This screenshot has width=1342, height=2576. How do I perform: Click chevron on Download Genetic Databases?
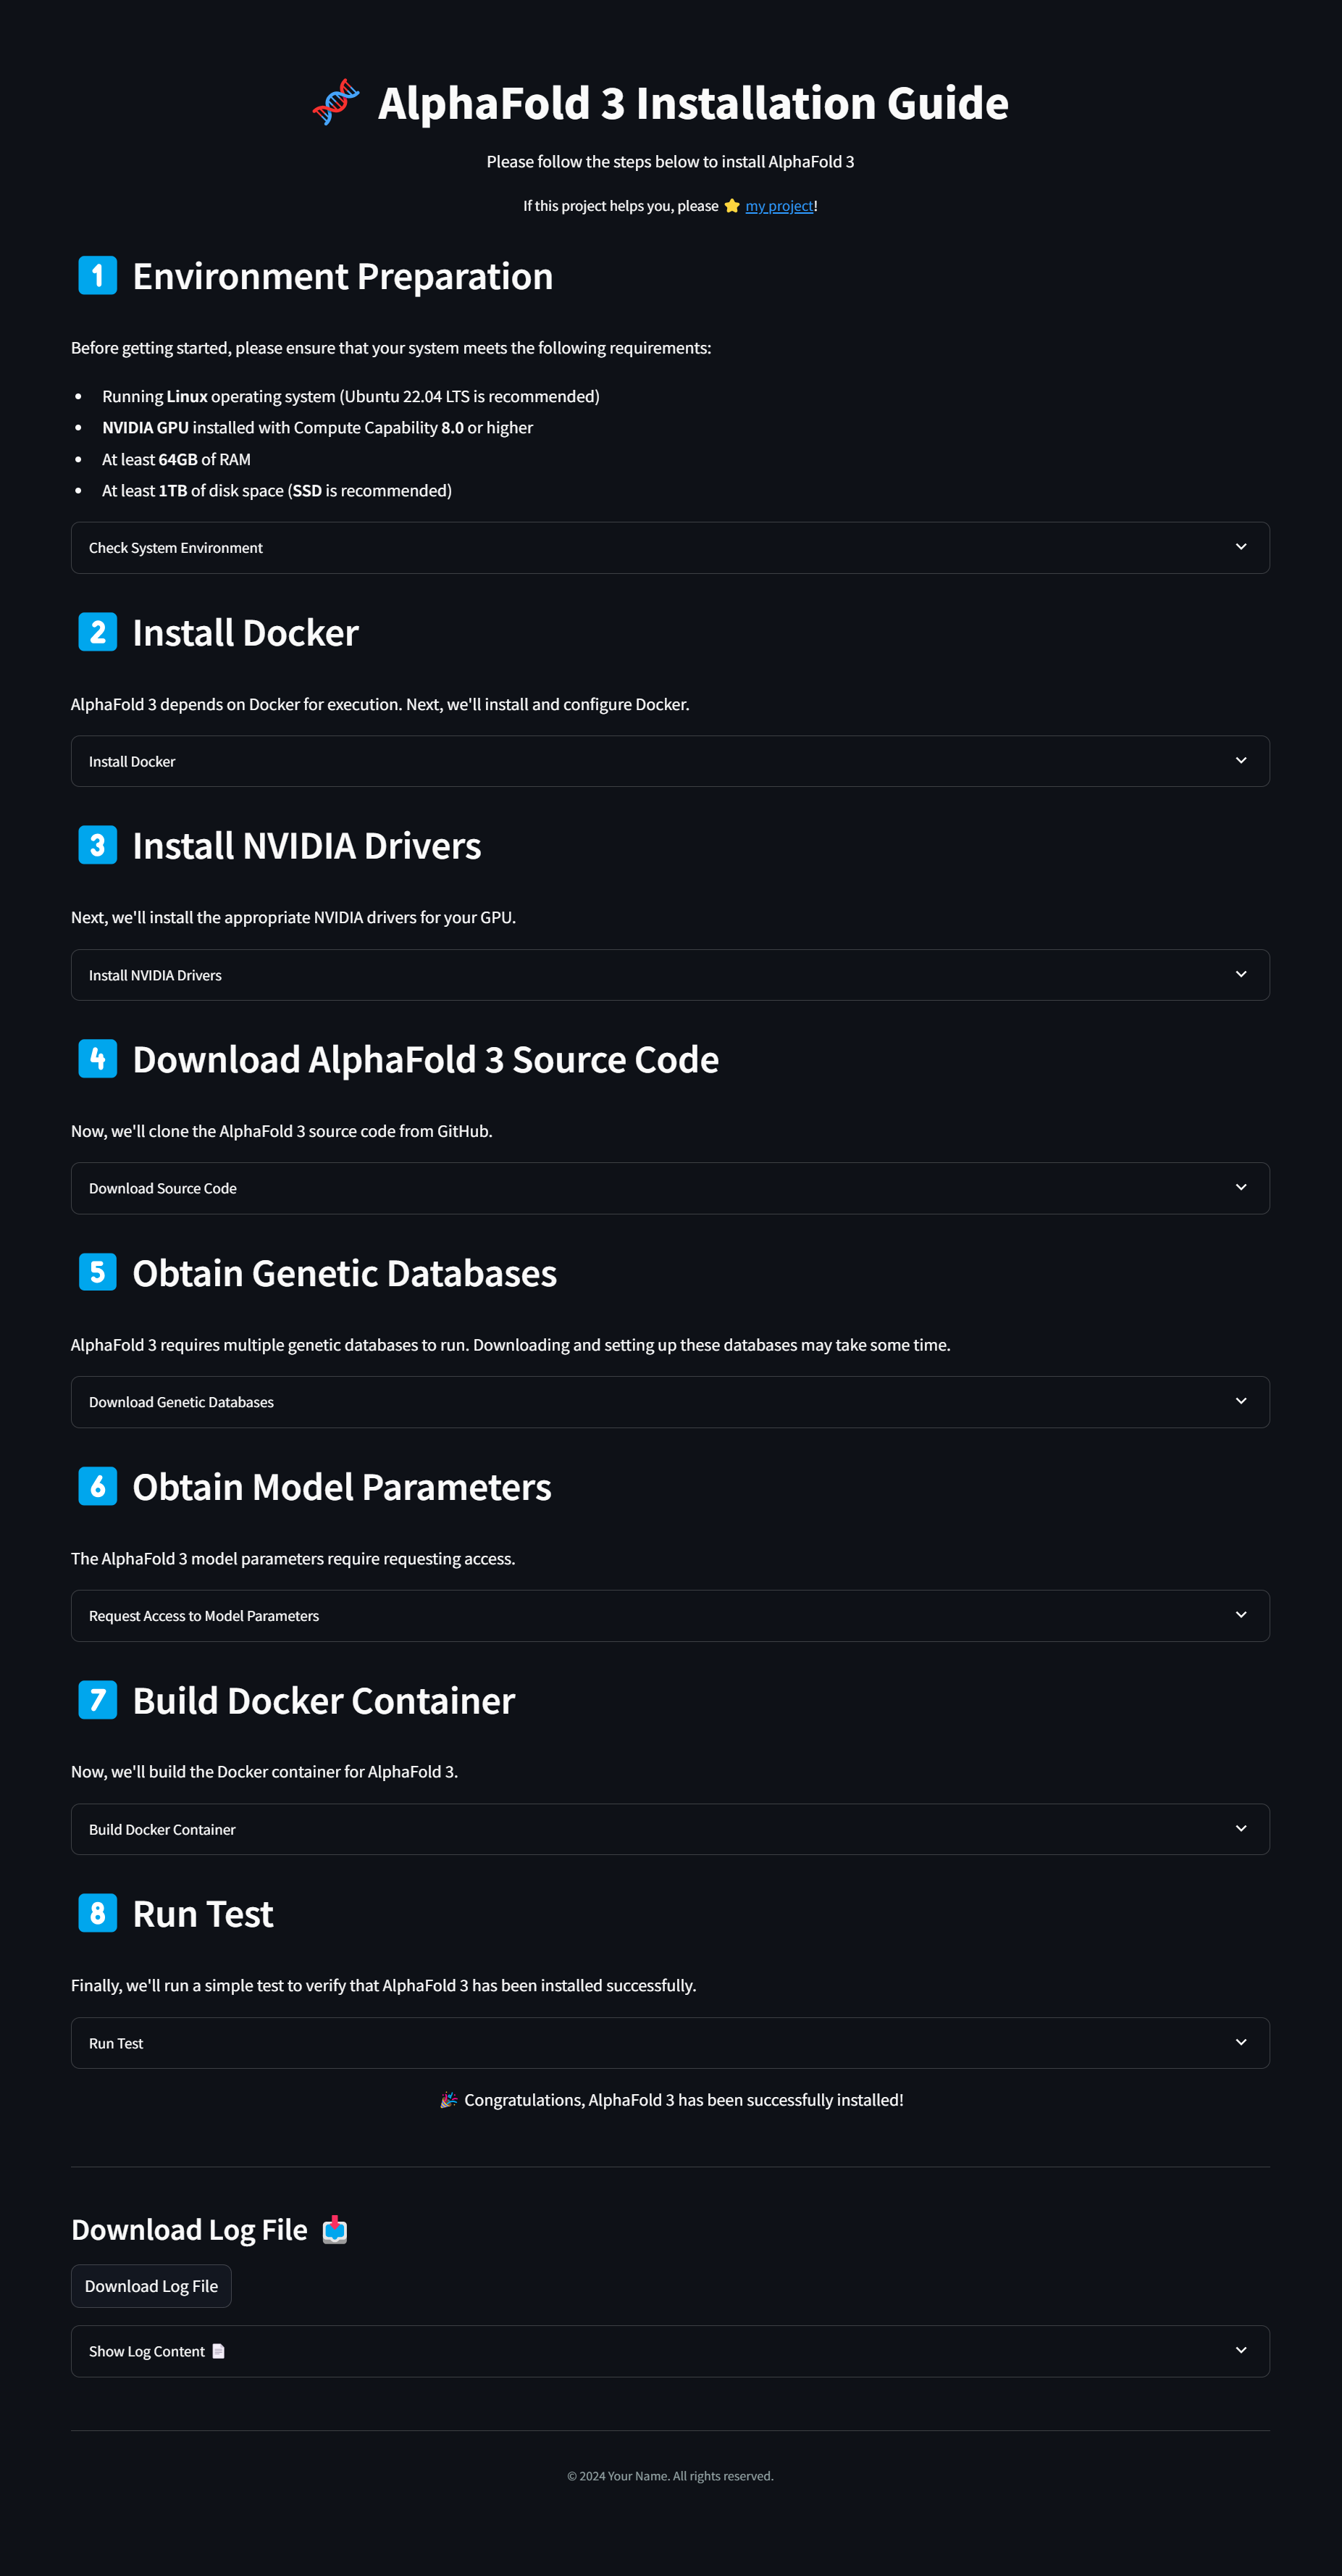1240,1402
